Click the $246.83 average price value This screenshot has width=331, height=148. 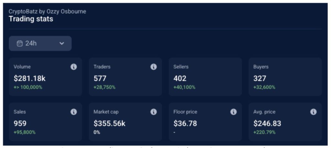[267, 123]
